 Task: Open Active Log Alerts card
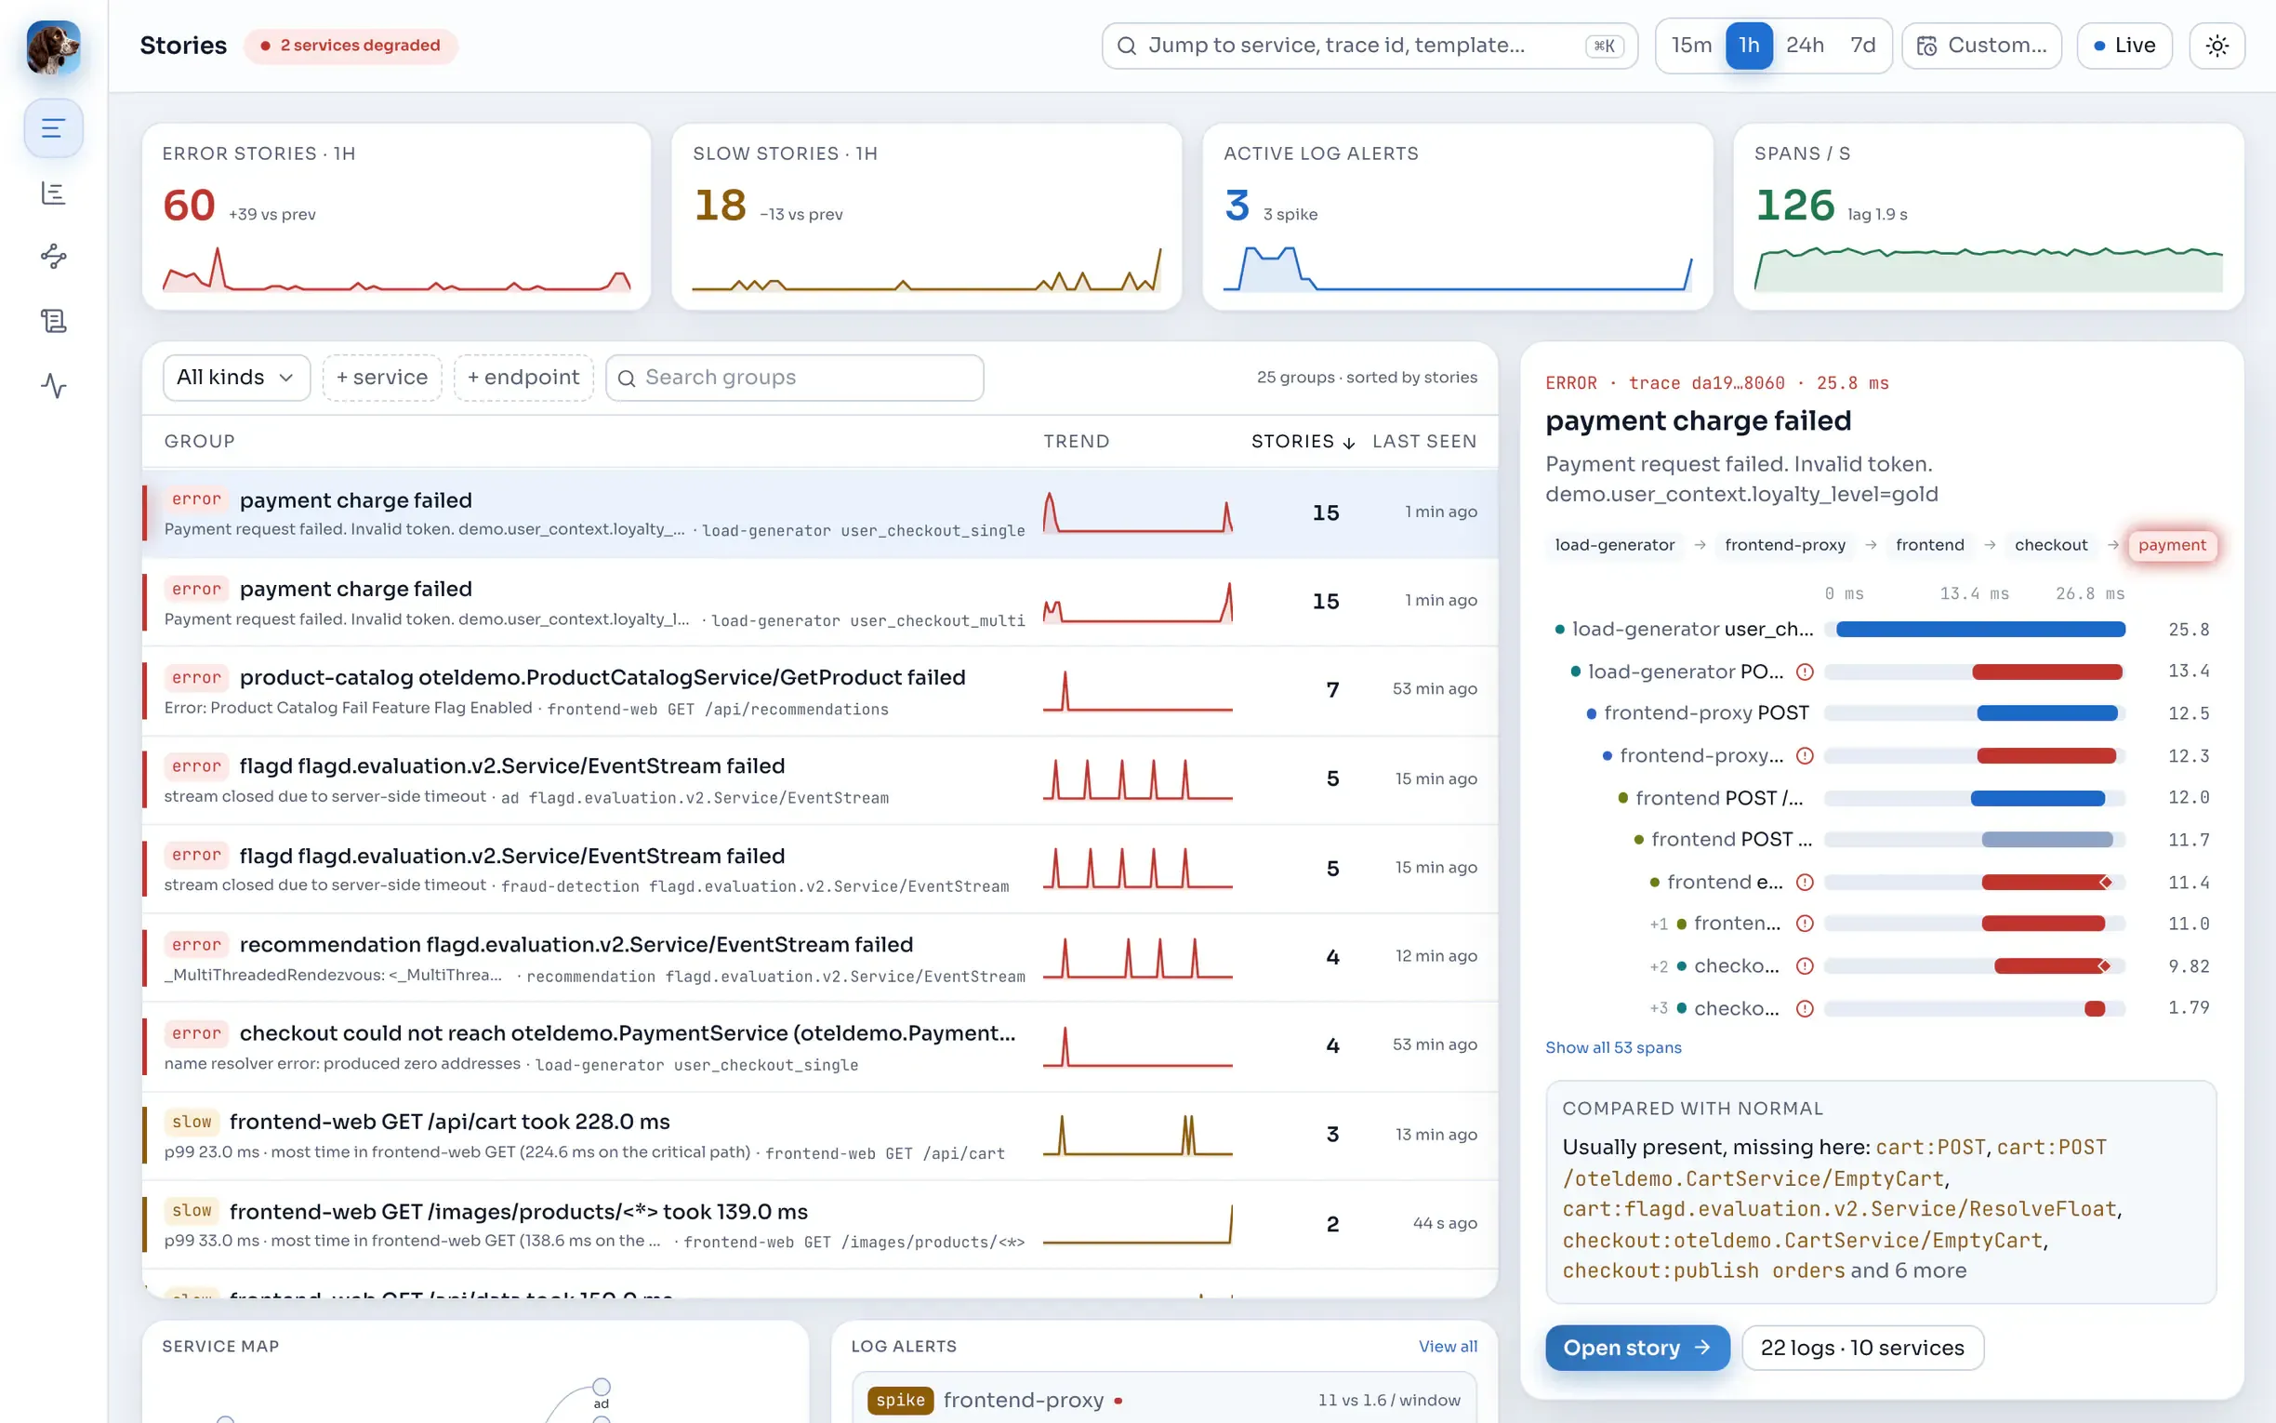(1457, 217)
